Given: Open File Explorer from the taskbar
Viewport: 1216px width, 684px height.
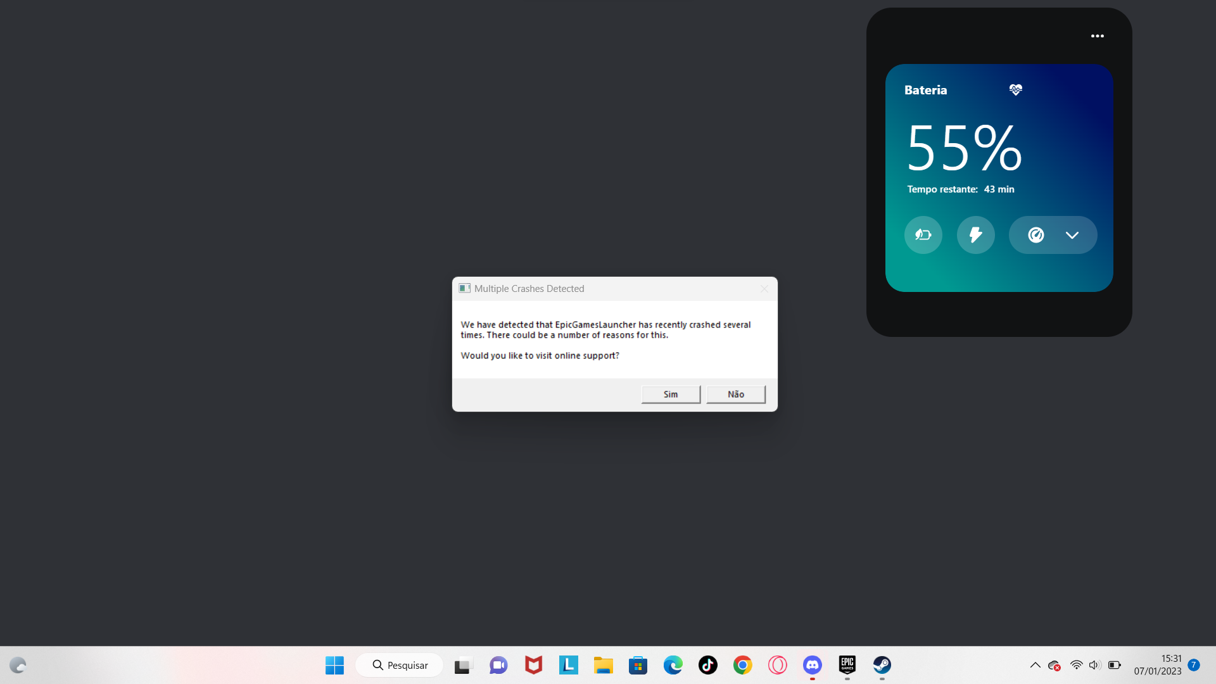Looking at the screenshot, I should pos(603,665).
